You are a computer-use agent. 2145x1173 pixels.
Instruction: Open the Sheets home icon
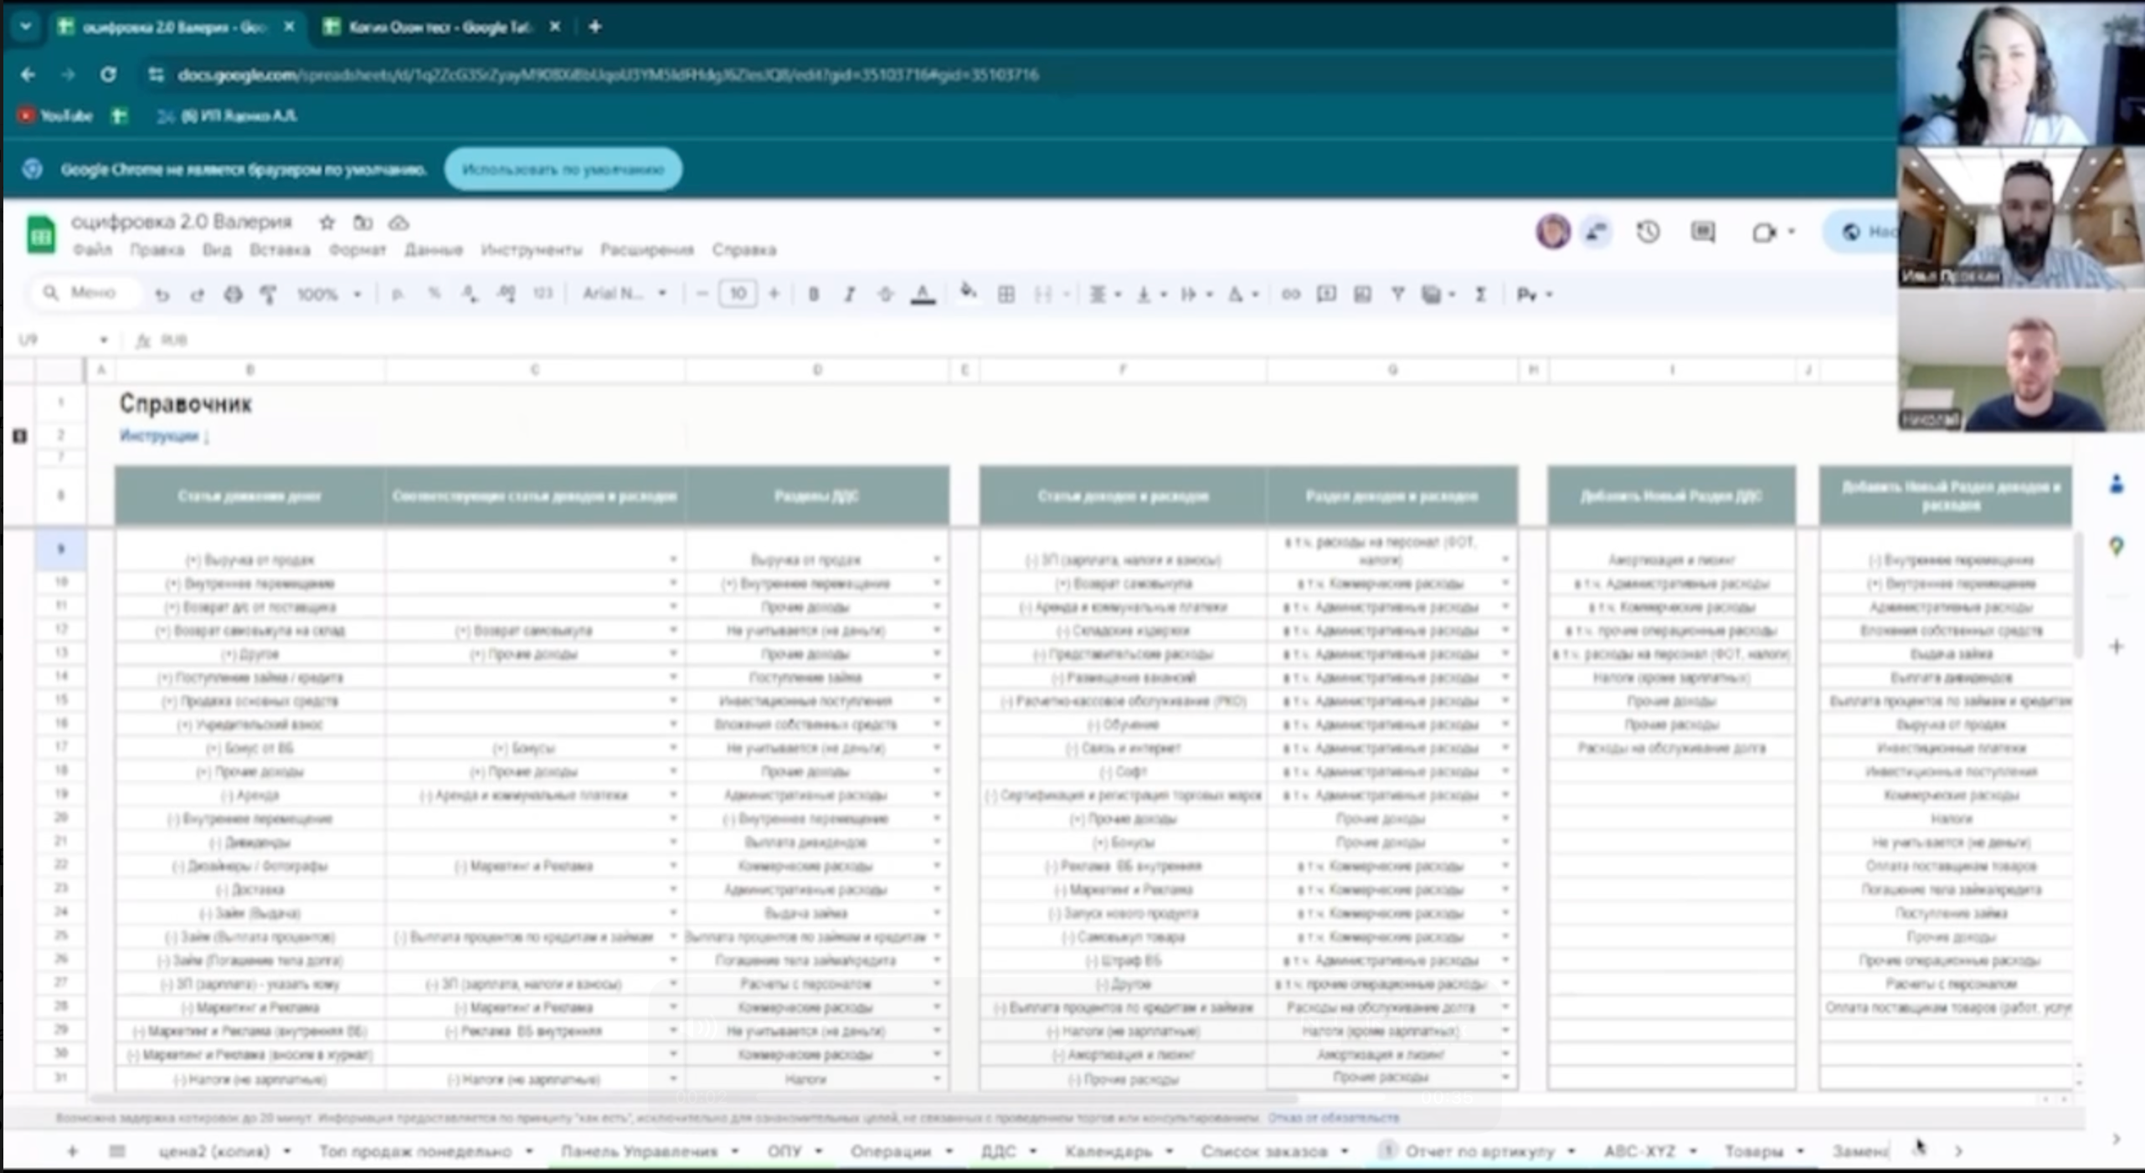[40, 234]
